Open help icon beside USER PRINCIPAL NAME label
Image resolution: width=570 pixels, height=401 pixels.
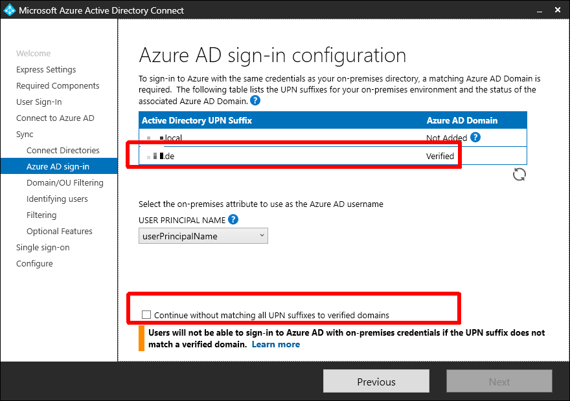(x=233, y=220)
